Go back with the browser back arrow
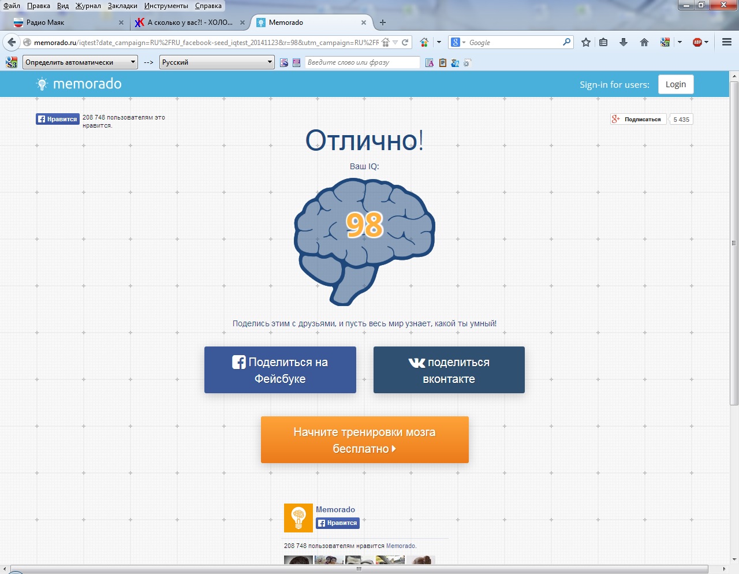The height and width of the screenshot is (574, 739). tap(12, 42)
